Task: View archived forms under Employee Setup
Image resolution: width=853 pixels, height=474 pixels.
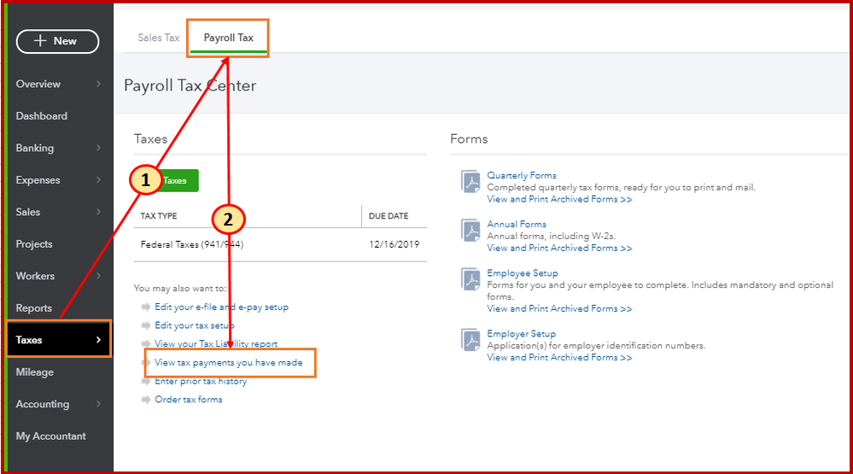Action: (559, 308)
